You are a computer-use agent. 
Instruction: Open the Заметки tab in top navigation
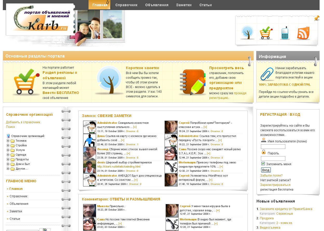tap(184, 5)
